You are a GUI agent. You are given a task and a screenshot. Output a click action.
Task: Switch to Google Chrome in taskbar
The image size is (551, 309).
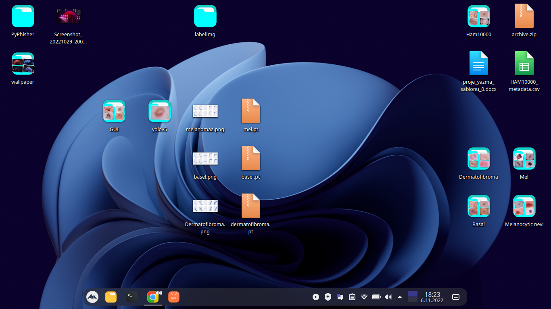153,297
